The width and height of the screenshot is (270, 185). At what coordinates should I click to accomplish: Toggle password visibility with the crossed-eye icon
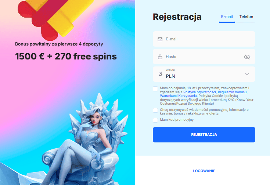(247, 57)
